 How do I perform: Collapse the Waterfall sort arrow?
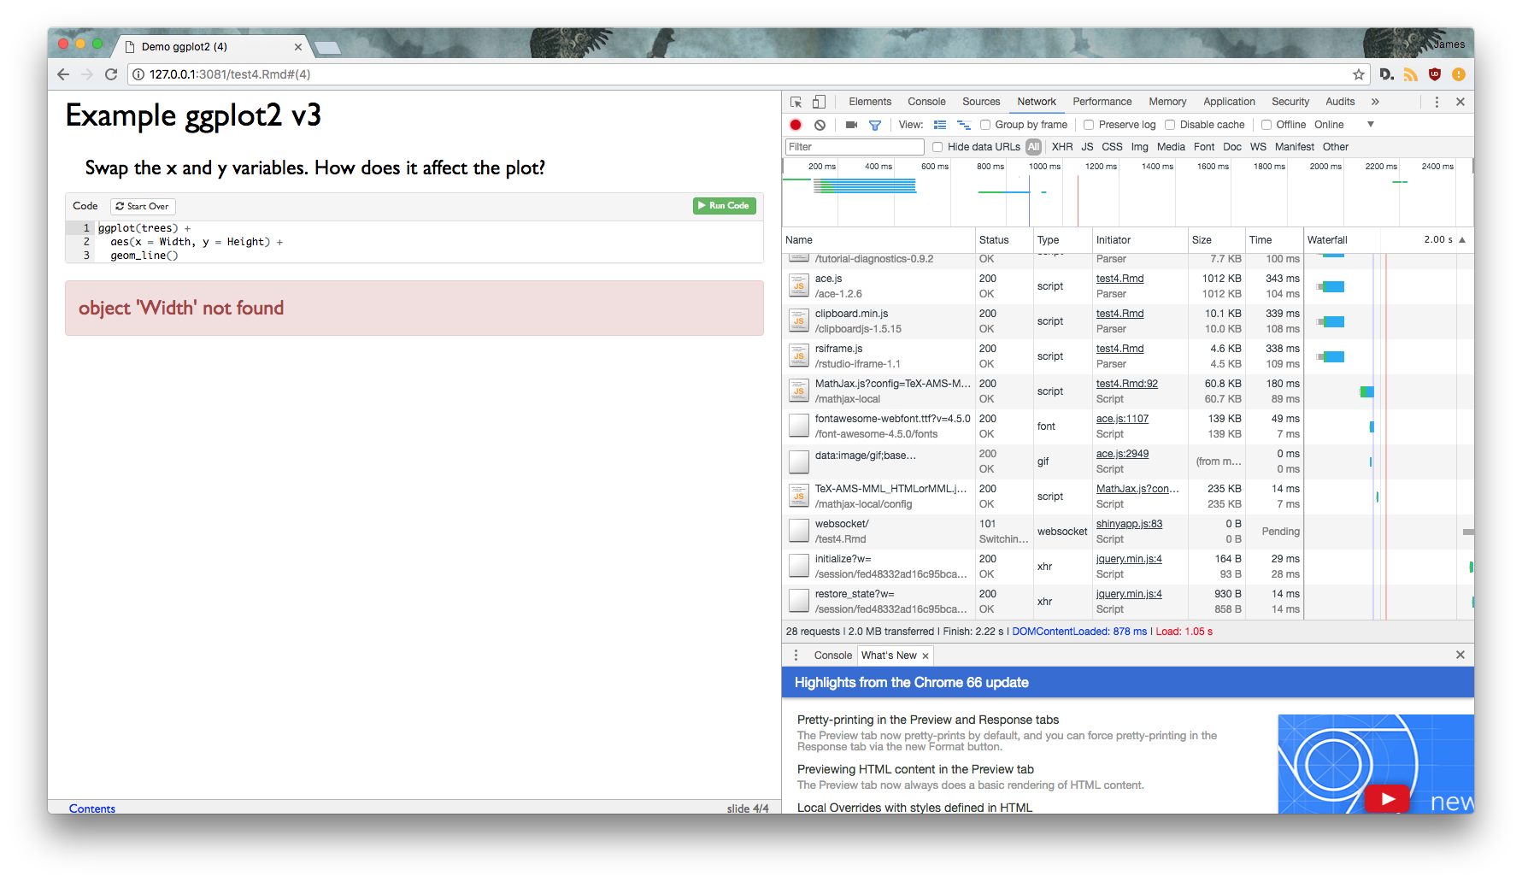[x=1460, y=240]
